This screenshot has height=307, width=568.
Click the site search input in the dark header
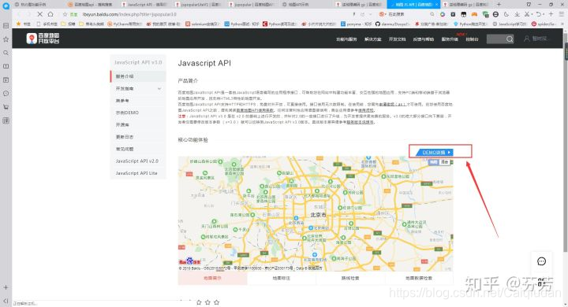tap(496, 39)
